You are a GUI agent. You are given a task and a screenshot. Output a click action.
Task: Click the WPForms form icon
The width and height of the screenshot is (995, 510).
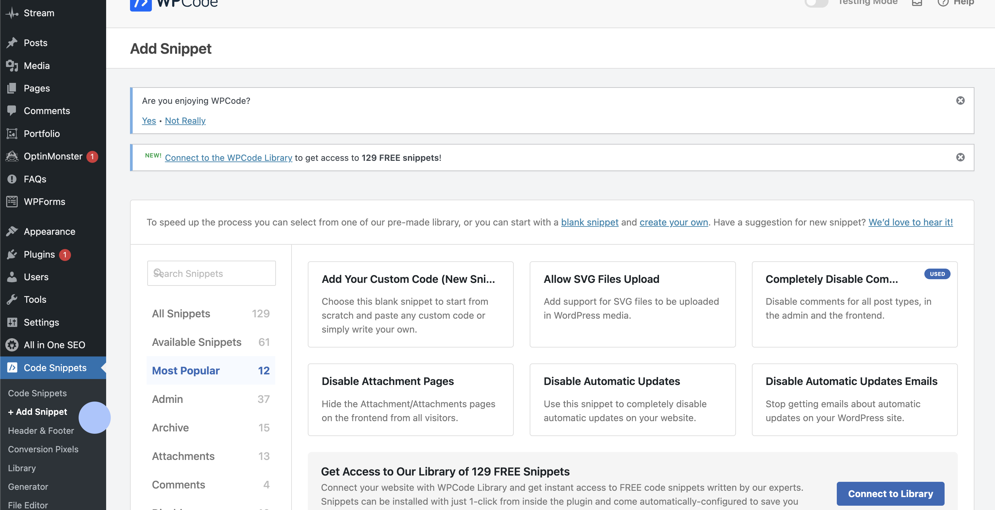pos(12,202)
